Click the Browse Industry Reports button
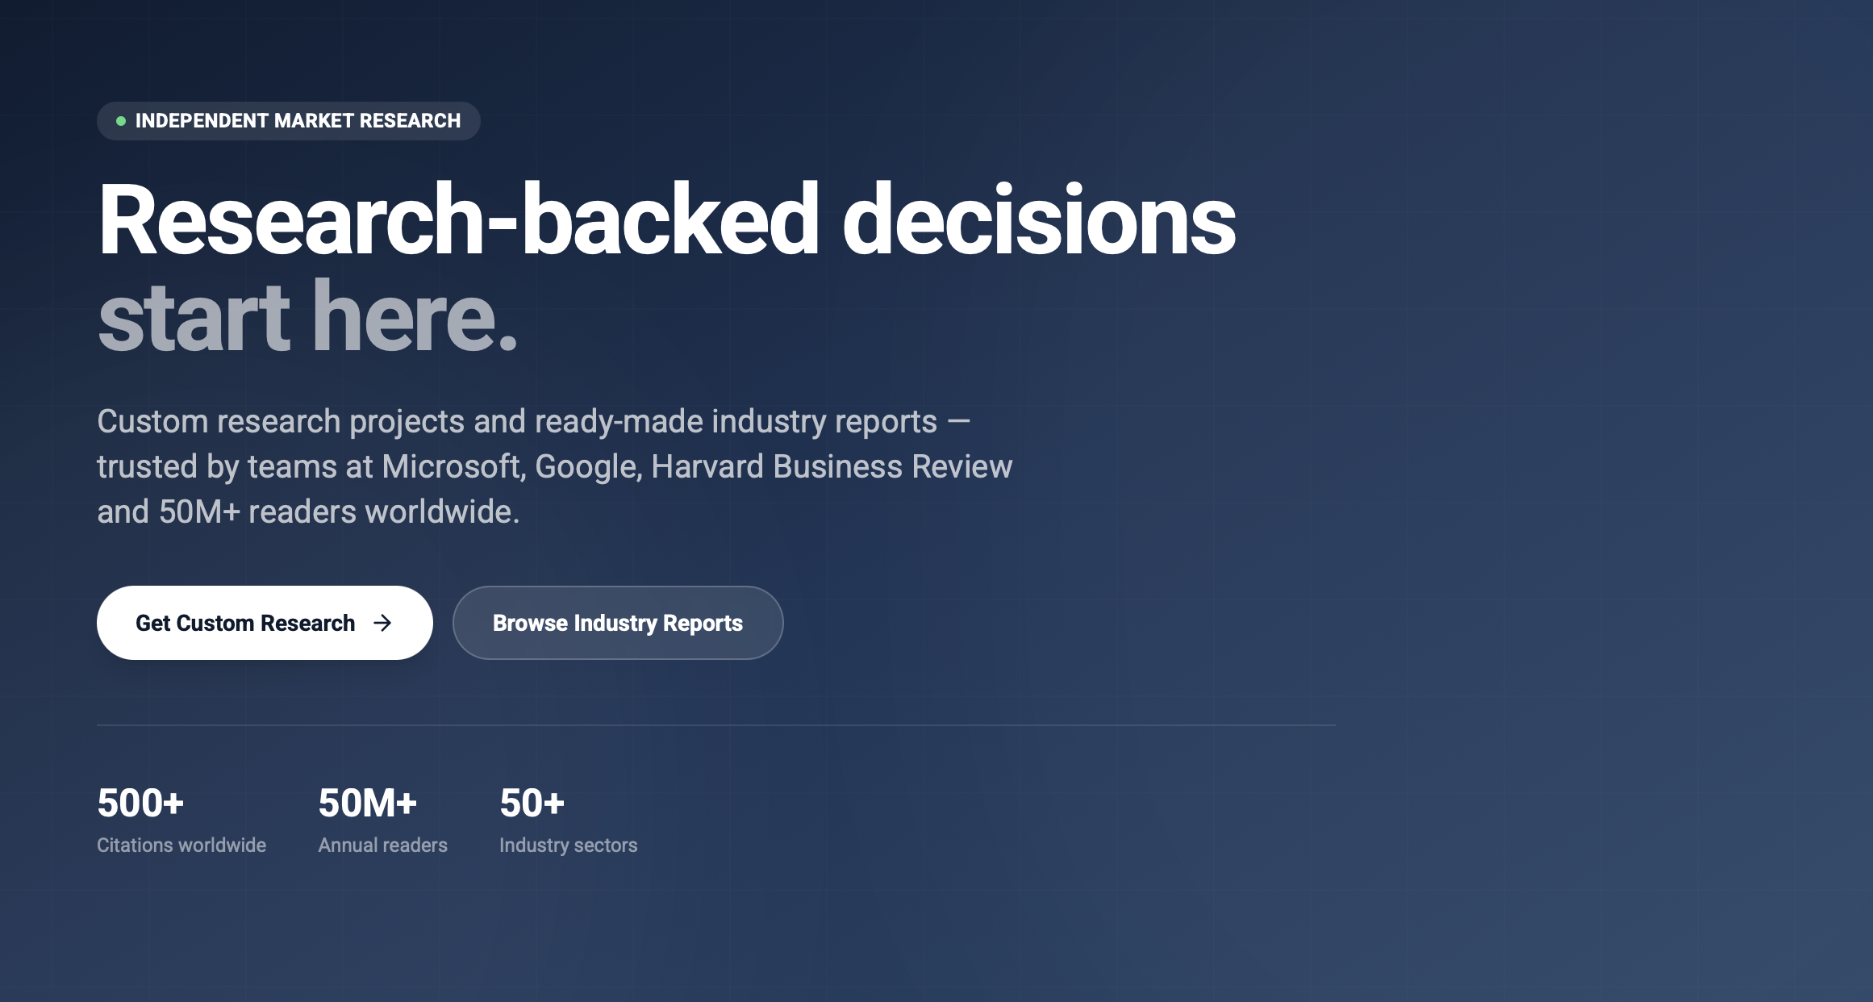 618,623
